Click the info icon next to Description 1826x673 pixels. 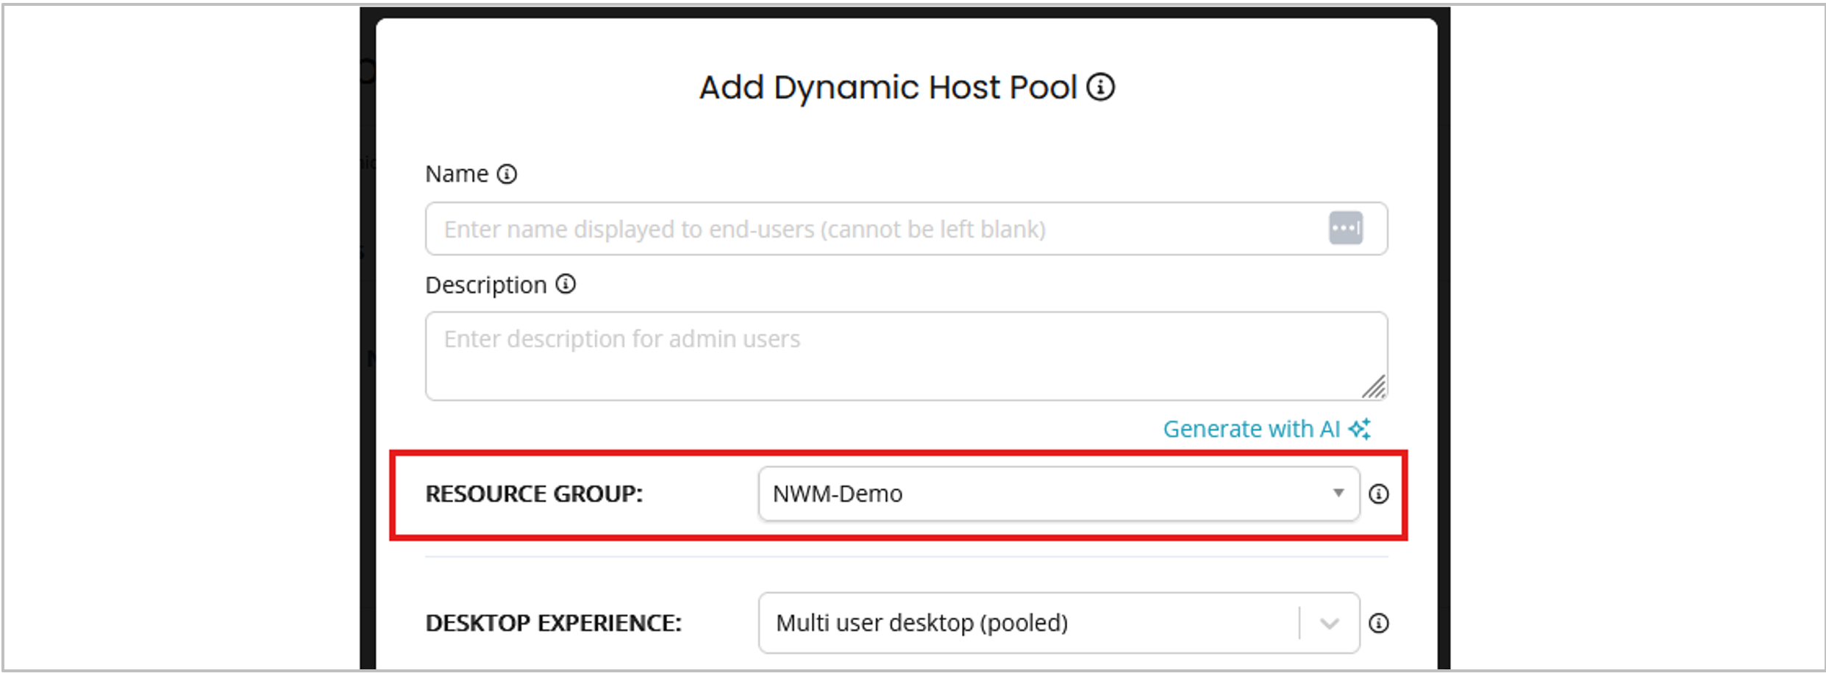pyautogui.click(x=566, y=285)
